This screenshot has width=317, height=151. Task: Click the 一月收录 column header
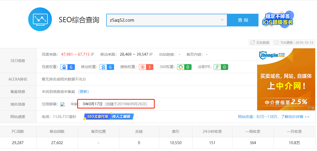[294, 131]
